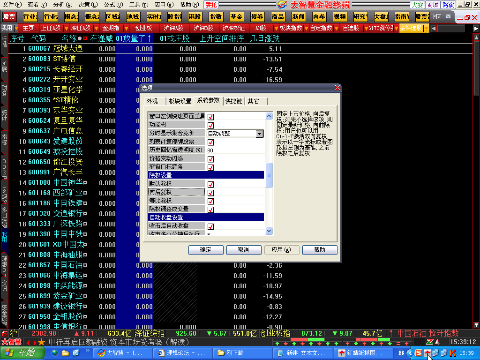This screenshot has width=480, height=360.
Task: Open dropdown arrow after 上证A股 tab
Action: 66,28
